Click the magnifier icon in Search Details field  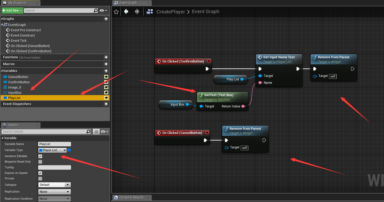click(x=88, y=131)
